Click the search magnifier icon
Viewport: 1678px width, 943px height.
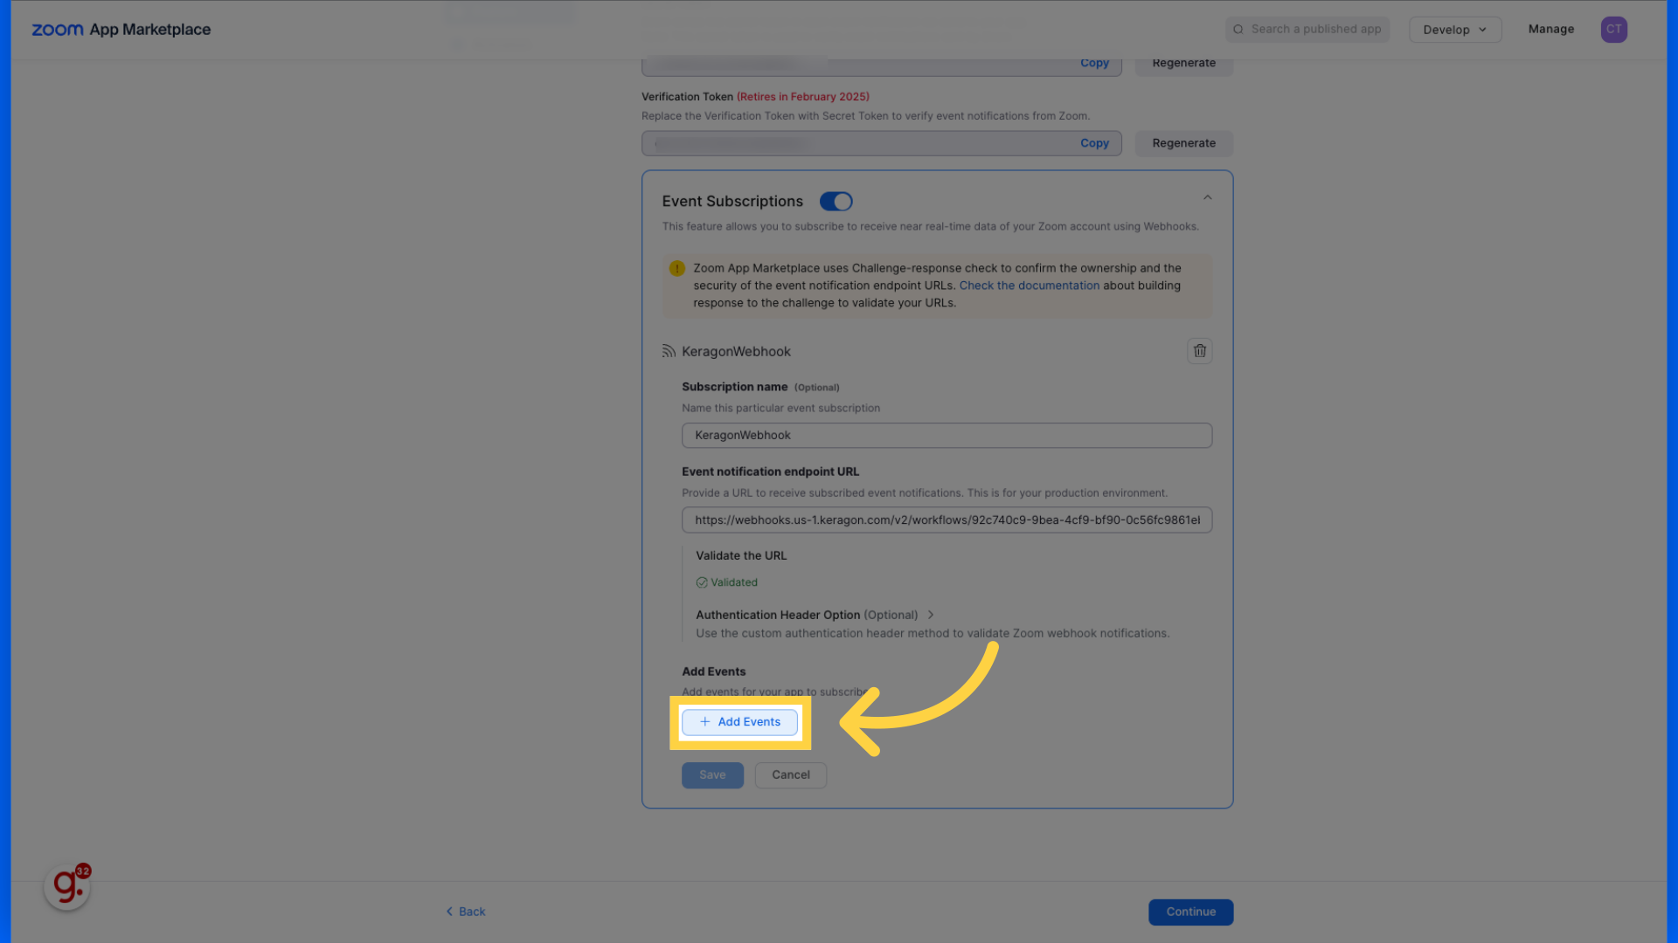tap(1238, 30)
